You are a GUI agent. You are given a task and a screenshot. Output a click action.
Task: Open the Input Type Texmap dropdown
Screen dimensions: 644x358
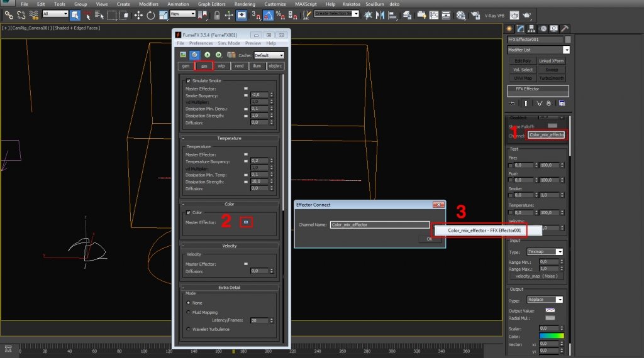545,252
